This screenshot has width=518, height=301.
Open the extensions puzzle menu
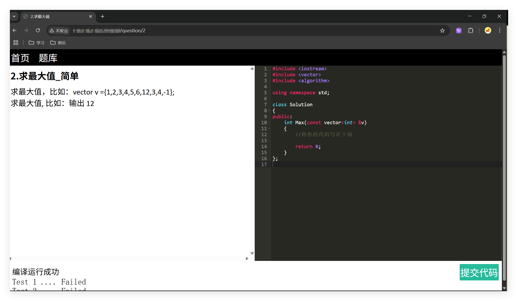point(471,30)
